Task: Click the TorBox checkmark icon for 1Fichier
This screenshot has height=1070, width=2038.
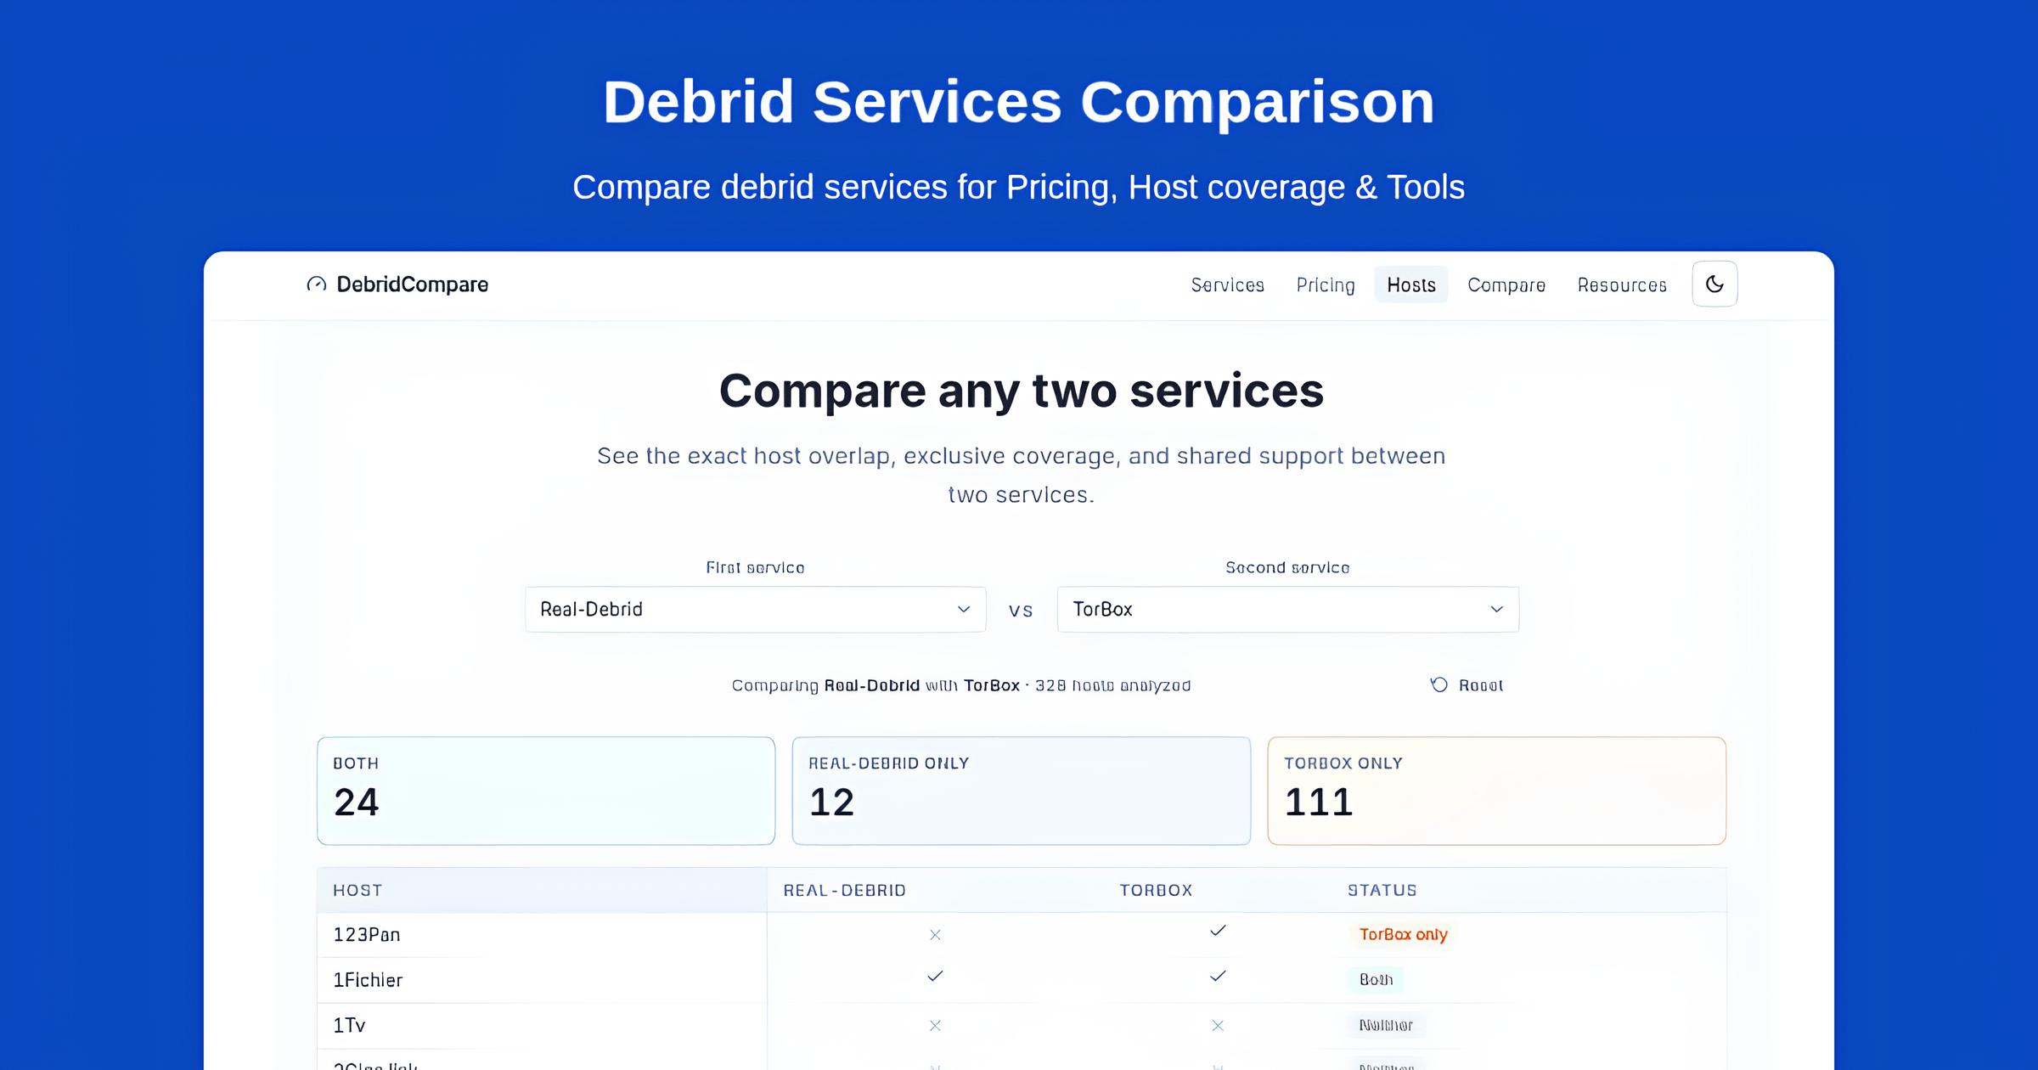Action: tap(1218, 976)
